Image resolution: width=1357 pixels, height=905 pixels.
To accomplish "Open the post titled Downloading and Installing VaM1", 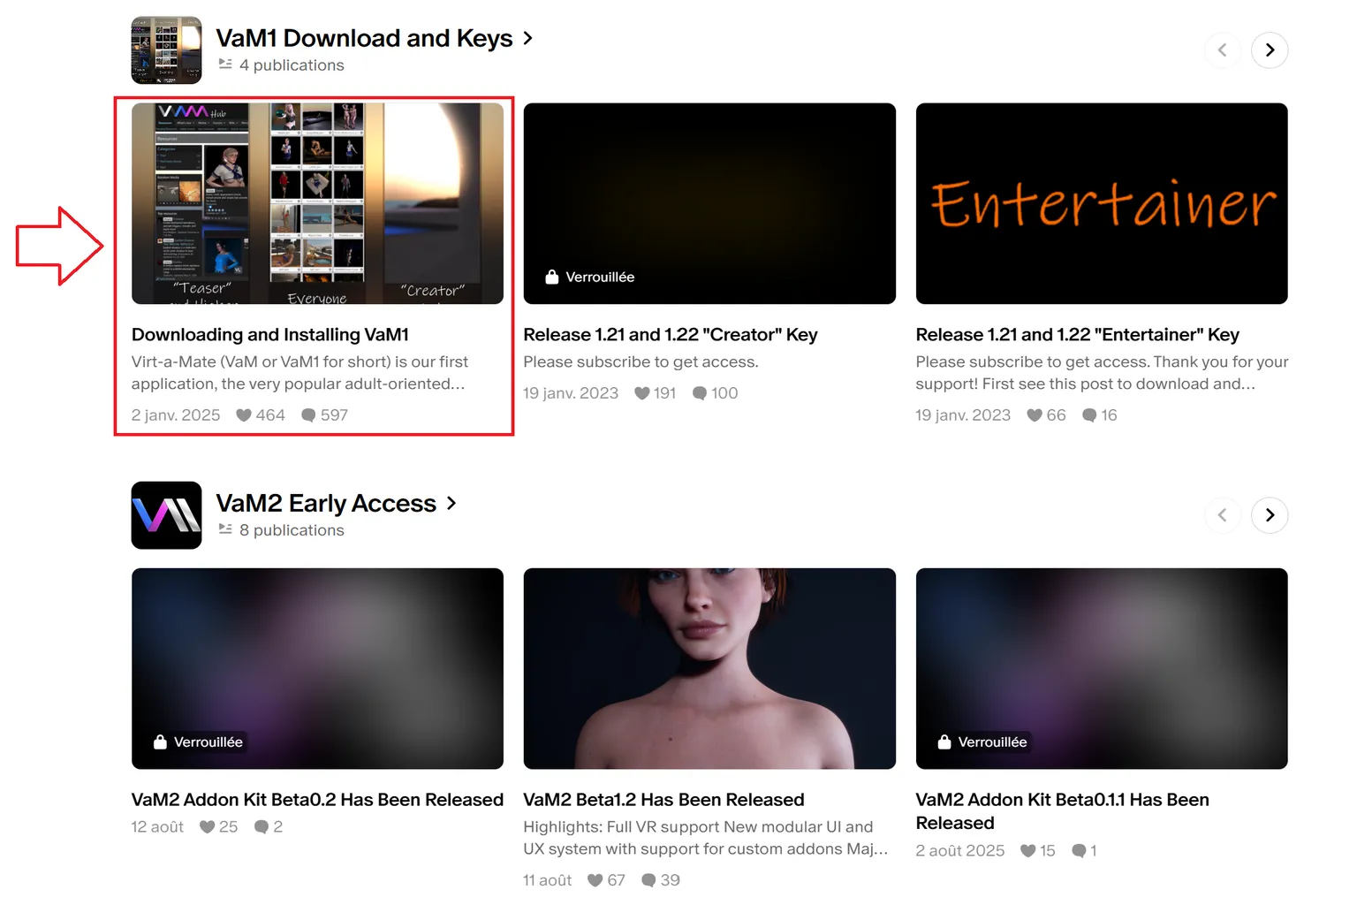I will click(x=270, y=335).
